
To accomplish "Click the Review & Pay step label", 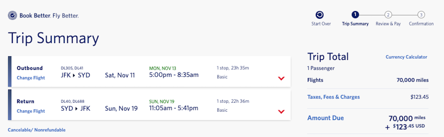I will [388, 24].
